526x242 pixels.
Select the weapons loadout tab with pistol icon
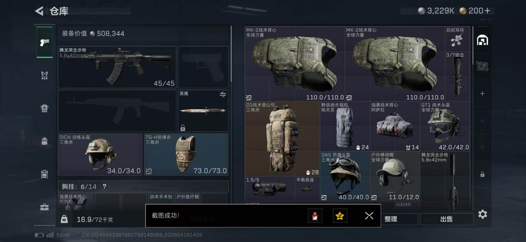pyautogui.click(x=45, y=42)
